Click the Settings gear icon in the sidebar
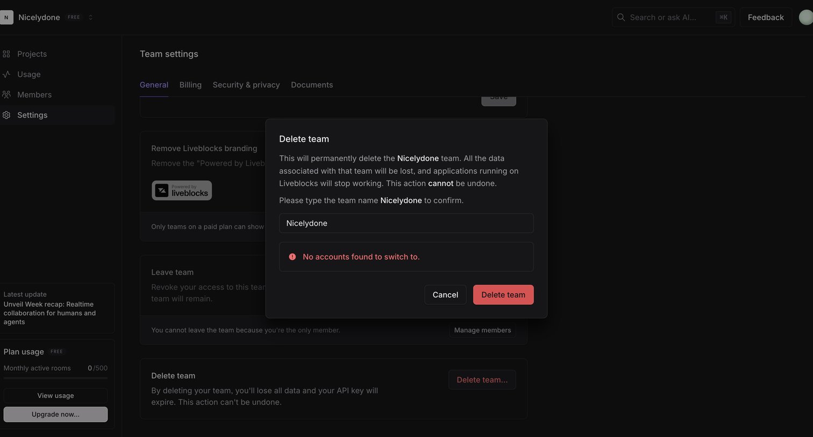This screenshot has height=437, width=813. pos(6,115)
